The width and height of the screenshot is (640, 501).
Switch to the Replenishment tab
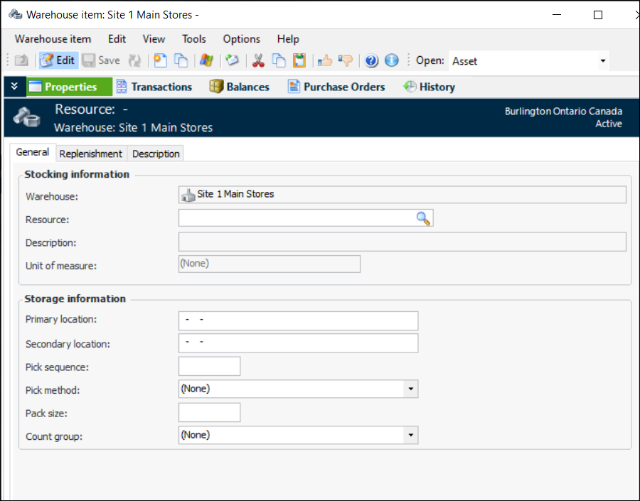coord(90,153)
